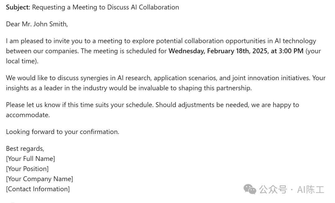This screenshot has width=335, height=203.
Task: Click the bold date Wednesday, February 18th, 2025
Action: tap(219, 51)
